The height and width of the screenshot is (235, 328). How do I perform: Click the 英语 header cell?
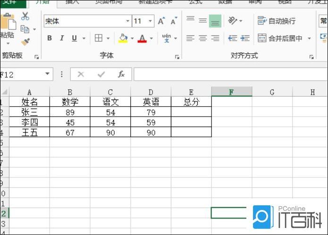pyautogui.click(x=151, y=102)
